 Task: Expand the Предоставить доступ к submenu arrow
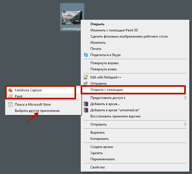click(185, 98)
